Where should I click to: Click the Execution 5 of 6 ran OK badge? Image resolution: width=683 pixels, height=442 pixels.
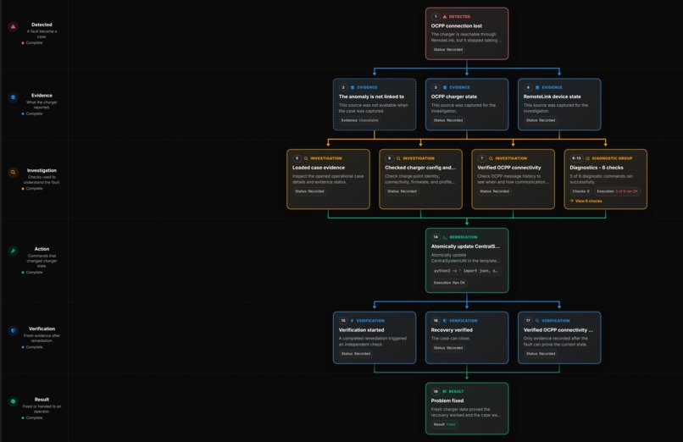point(617,191)
